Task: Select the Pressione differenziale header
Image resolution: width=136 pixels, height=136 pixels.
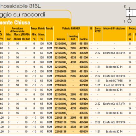Action: point(17,30)
